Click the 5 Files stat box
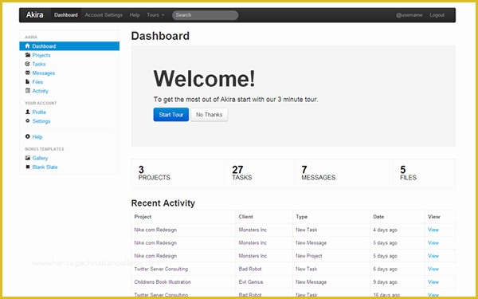This screenshot has height=299, width=478. click(x=424, y=173)
